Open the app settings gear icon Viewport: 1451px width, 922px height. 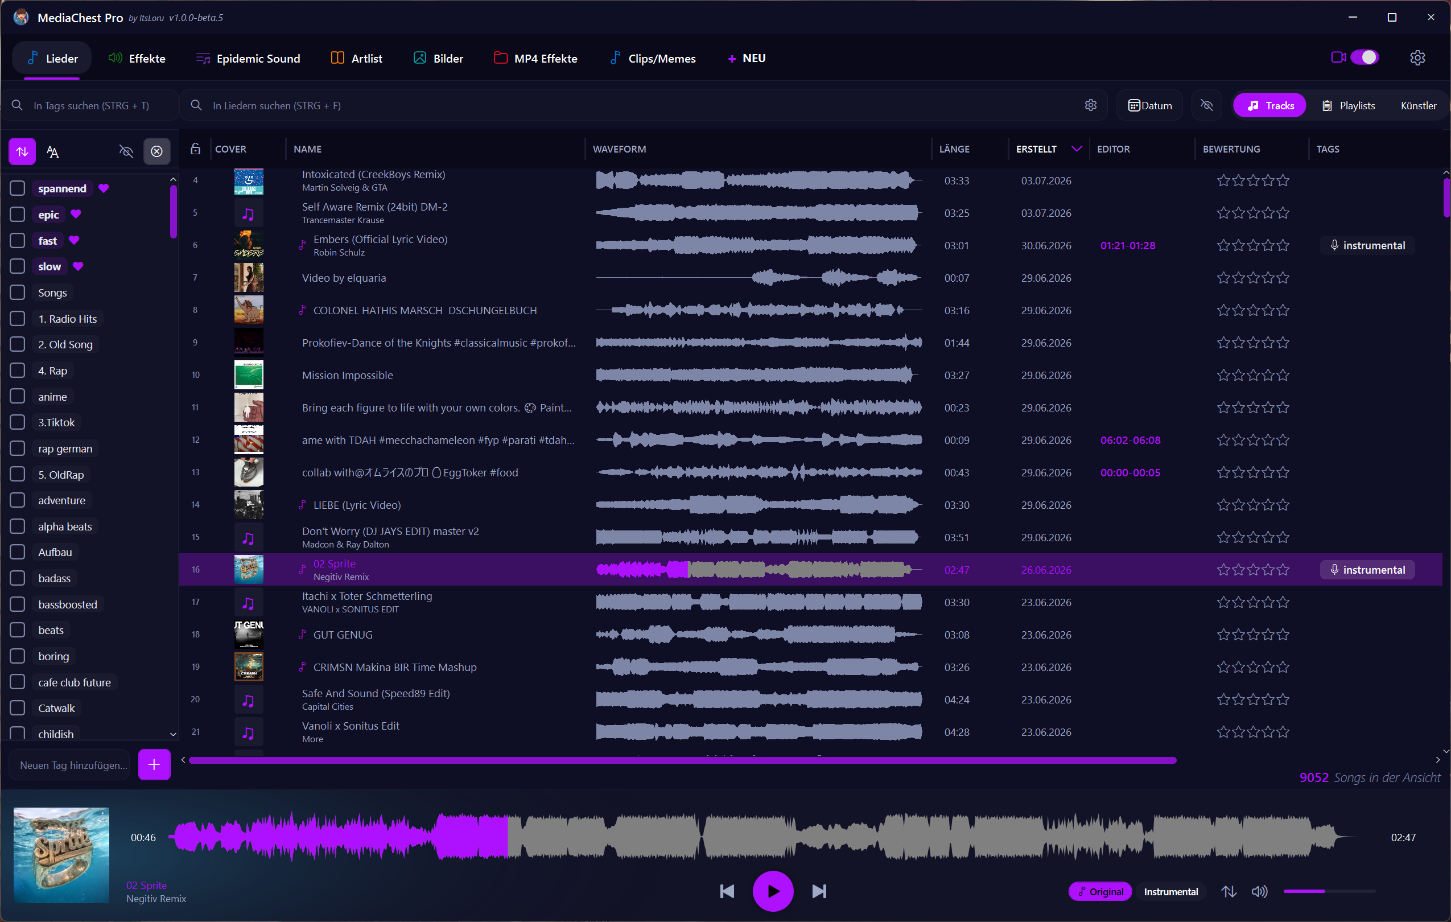click(x=1417, y=58)
